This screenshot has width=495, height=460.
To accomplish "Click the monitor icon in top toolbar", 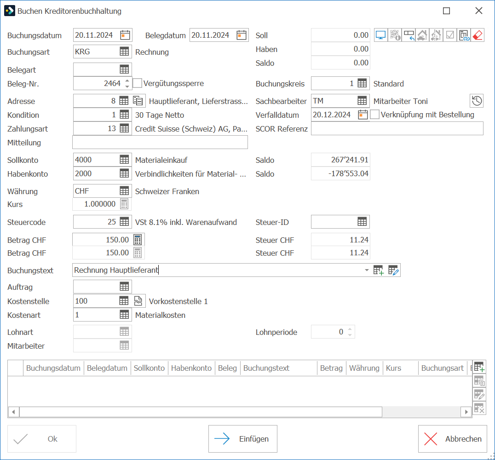I will coord(381,35).
